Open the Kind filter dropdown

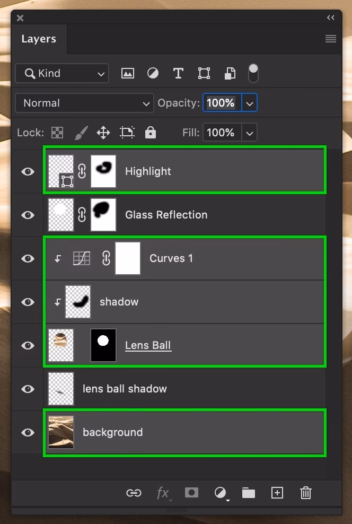[61, 73]
